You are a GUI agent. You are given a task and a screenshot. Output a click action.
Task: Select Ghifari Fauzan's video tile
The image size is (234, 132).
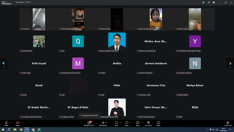195,19
